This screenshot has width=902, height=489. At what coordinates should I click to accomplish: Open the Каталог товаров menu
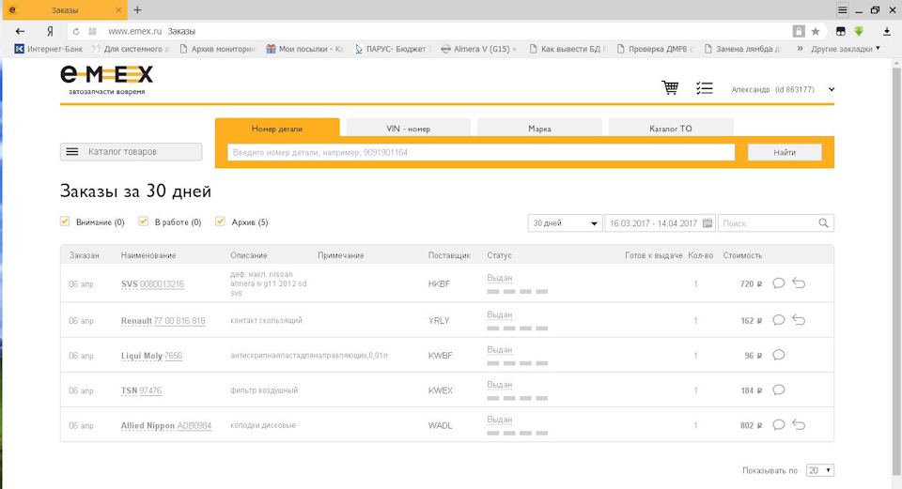pyautogui.click(x=132, y=152)
